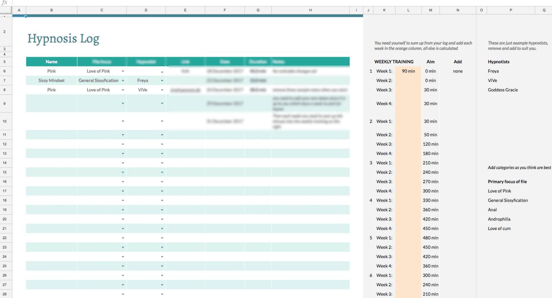Click the Goddess Gracie cell

(502, 90)
